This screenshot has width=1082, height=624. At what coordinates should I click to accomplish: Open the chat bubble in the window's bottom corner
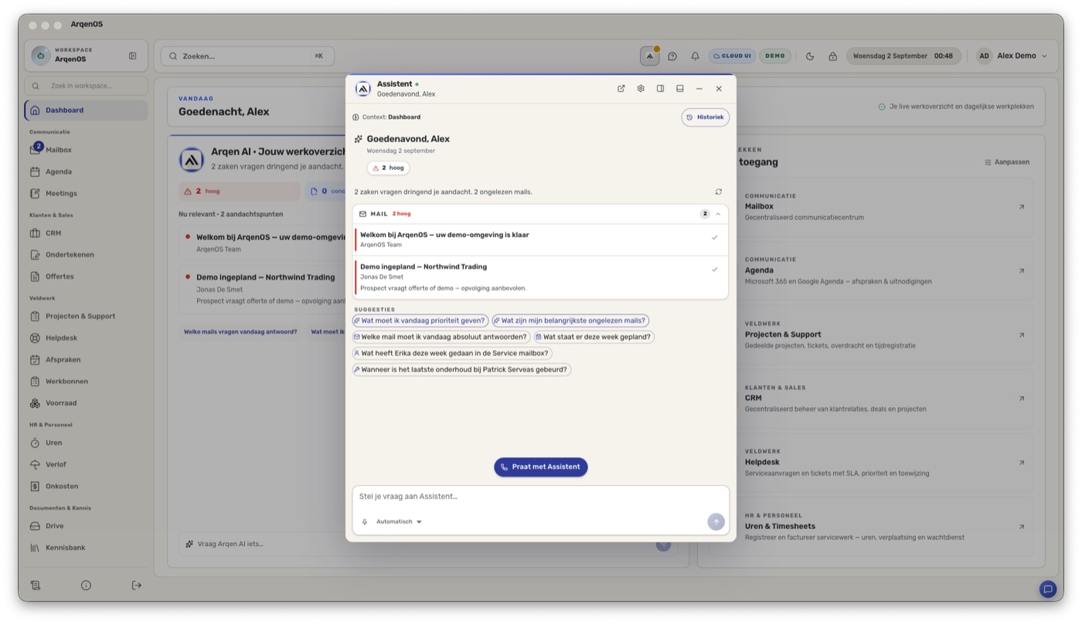[1048, 589]
